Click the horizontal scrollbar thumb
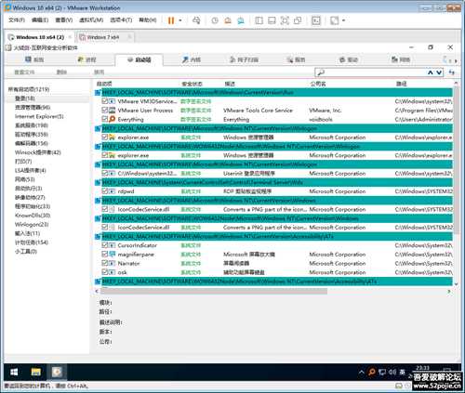This screenshot has height=393, width=465. pos(214,291)
